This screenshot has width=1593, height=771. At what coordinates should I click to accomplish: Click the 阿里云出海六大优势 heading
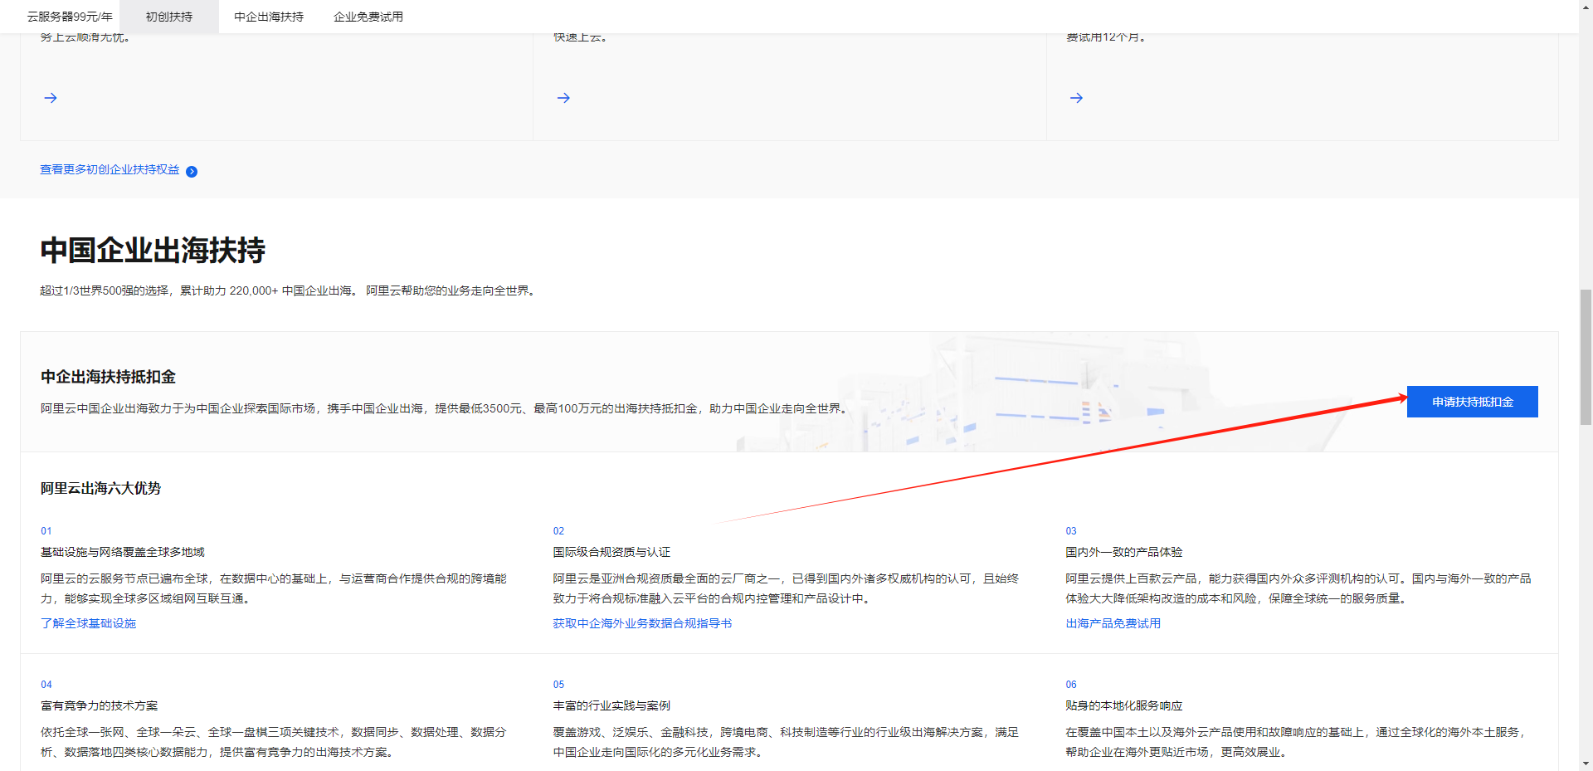coord(100,488)
